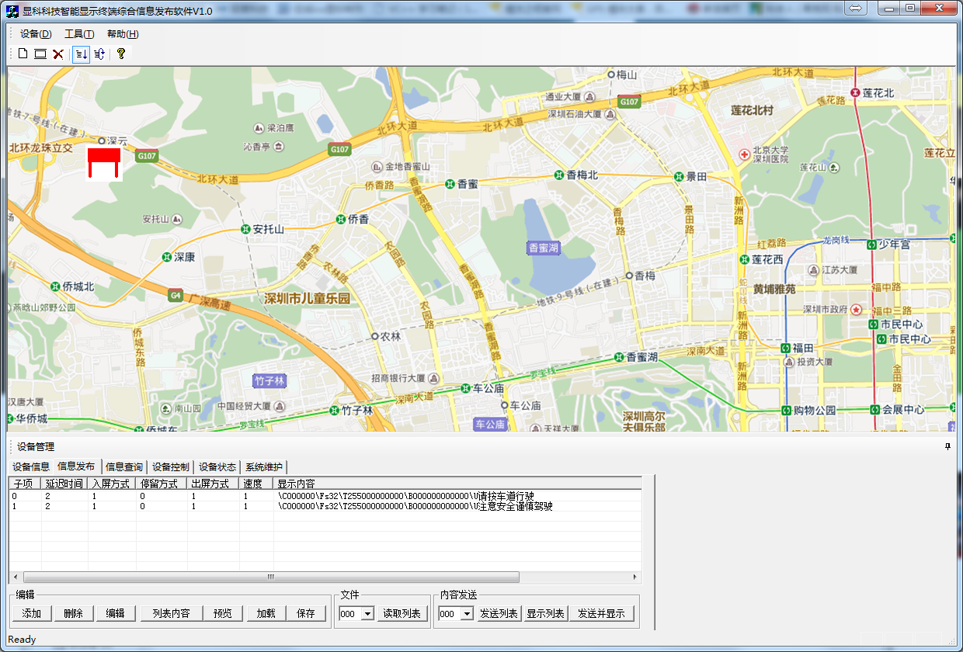Screen dimensions: 963x652
Task: Click the 车公庙 blue label on map
Action: pyautogui.click(x=491, y=425)
